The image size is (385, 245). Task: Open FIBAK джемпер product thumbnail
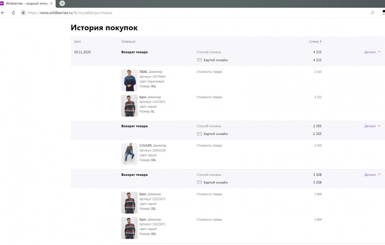click(x=129, y=80)
